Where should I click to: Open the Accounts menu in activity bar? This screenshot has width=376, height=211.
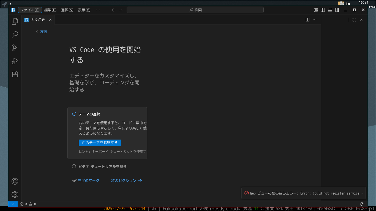tap(15, 181)
